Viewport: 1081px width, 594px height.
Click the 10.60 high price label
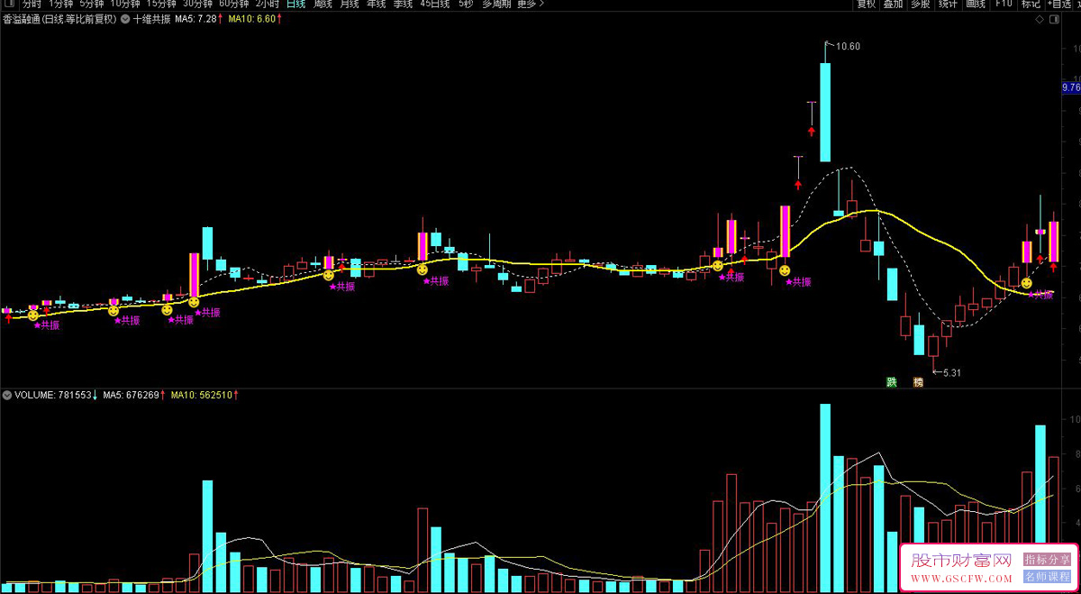coord(848,47)
